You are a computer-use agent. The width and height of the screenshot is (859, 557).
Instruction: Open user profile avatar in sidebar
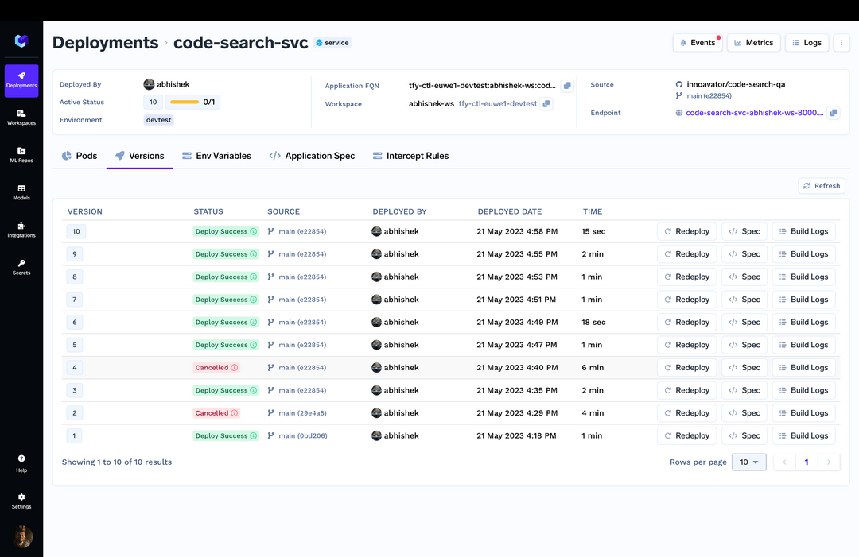pyautogui.click(x=22, y=537)
